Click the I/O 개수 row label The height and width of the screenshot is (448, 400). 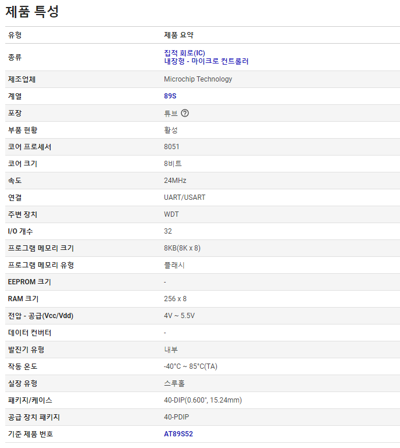click(20, 231)
